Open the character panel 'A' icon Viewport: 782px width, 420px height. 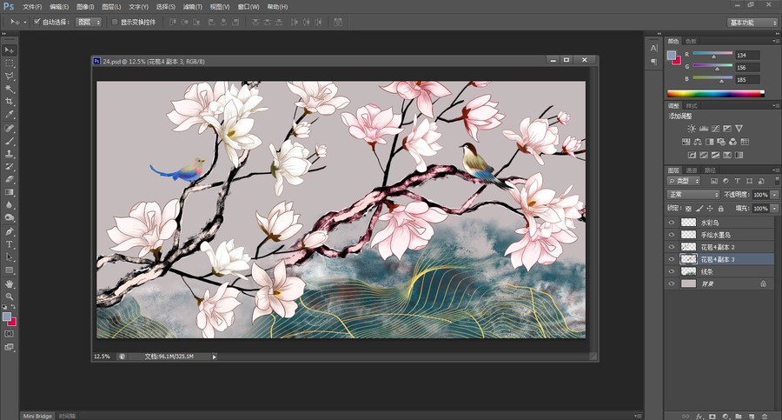(653, 48)
